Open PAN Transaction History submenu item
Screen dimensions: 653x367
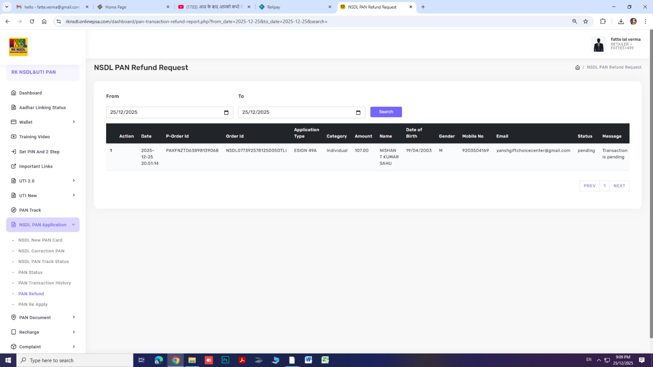pyautogui.click(x=44, y=283)
